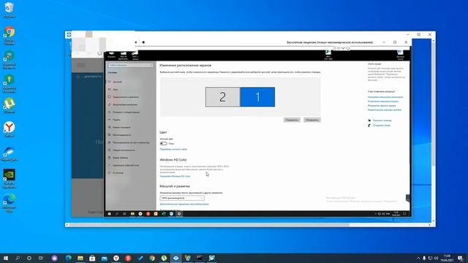
Task: Open Chrome from host taskbar
Action: click(x=152, y=258)
